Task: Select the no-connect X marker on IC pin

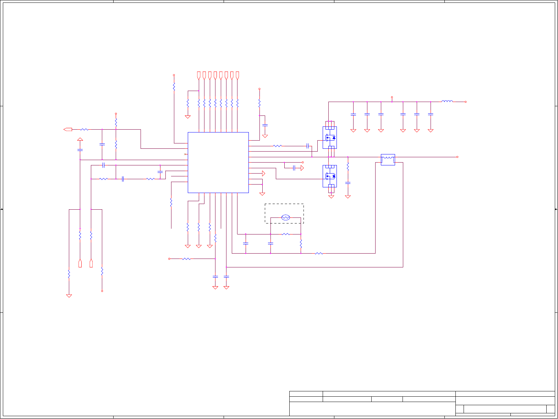Action: [x=185, y=154]
